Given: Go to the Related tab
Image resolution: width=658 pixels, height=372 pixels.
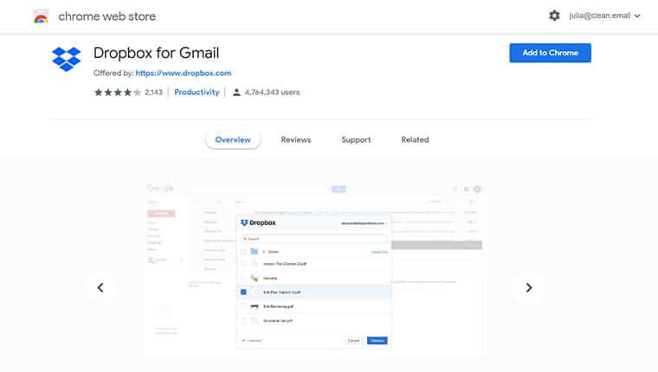Looking at the screenshot, I should (x=415, y=139).
